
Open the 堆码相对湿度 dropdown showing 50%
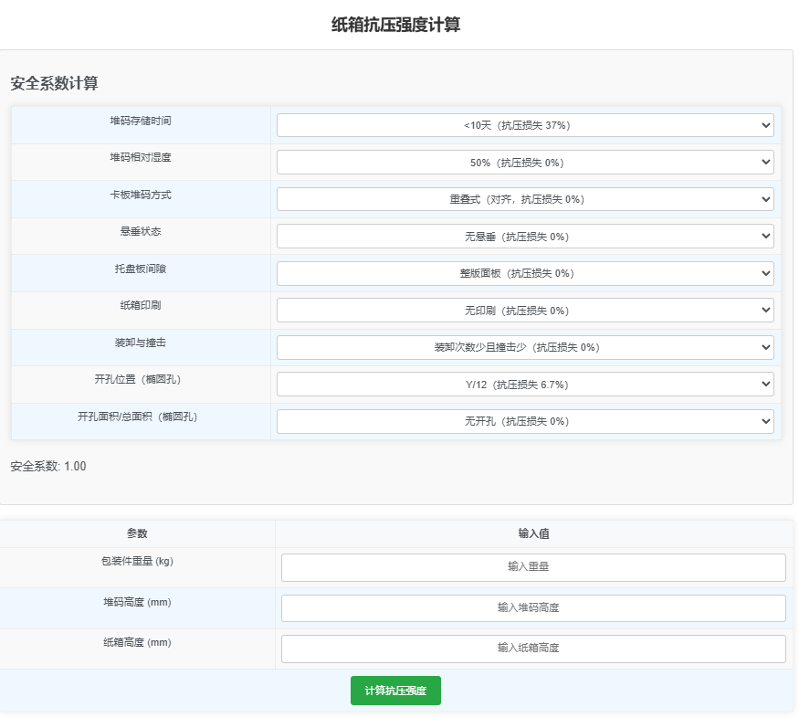point(522,162)
